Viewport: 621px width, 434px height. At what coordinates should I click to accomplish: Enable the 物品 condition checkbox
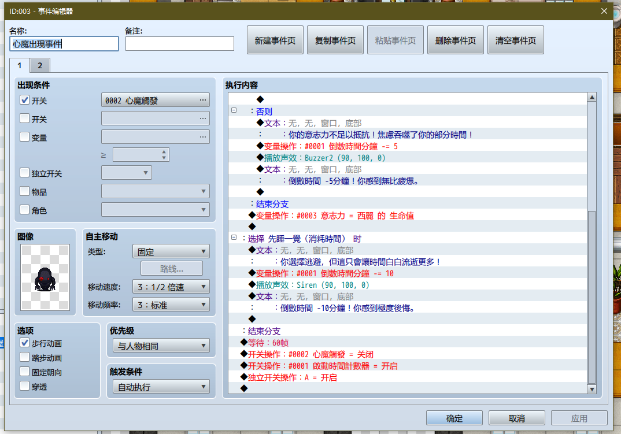tap(24, 191)
